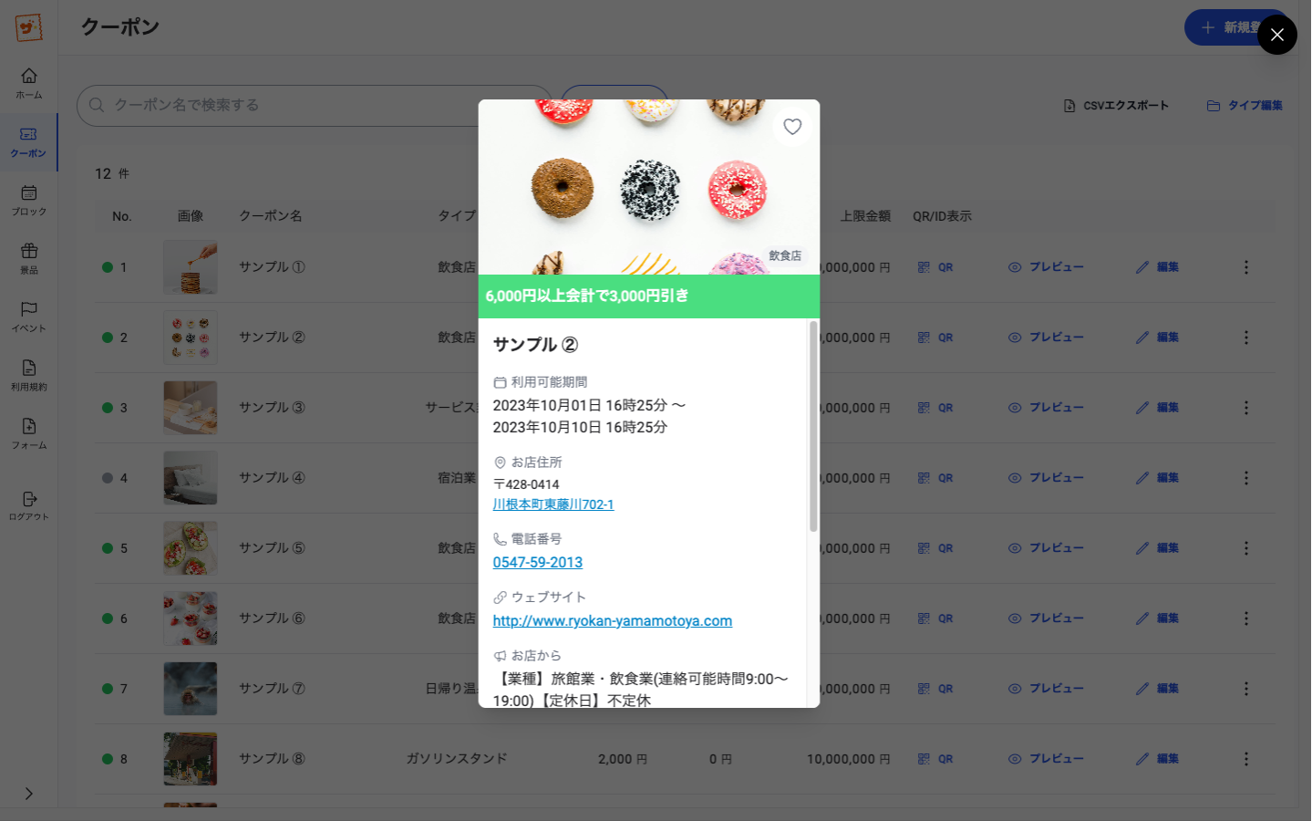Open 景品 gift section in sidebar
The image size is (1312, 821).
29,259
